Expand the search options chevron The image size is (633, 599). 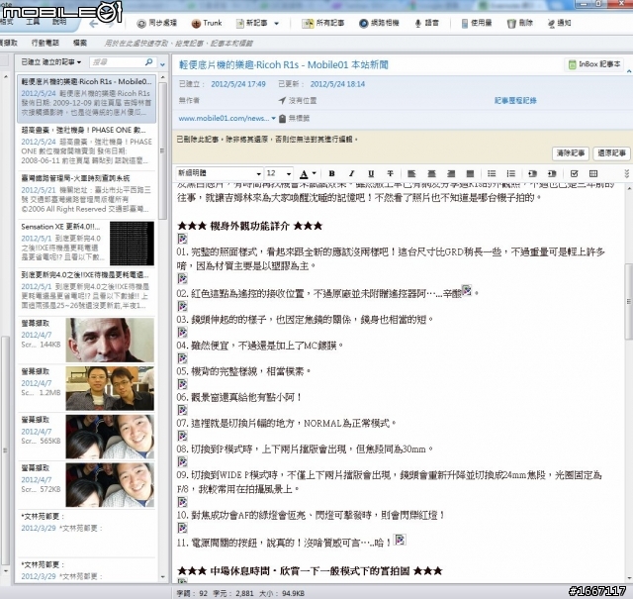click(x=162, y=64)
